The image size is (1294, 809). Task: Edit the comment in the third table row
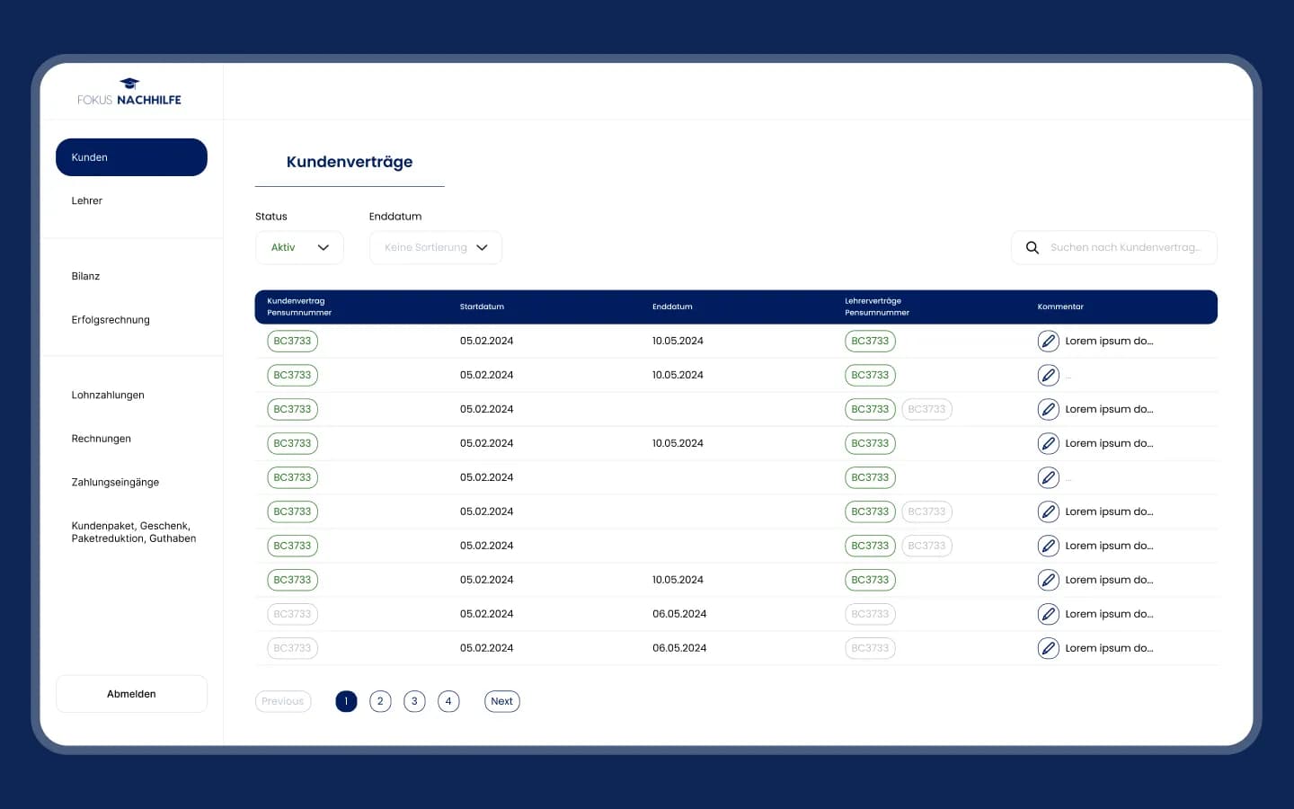point(1049,410)
